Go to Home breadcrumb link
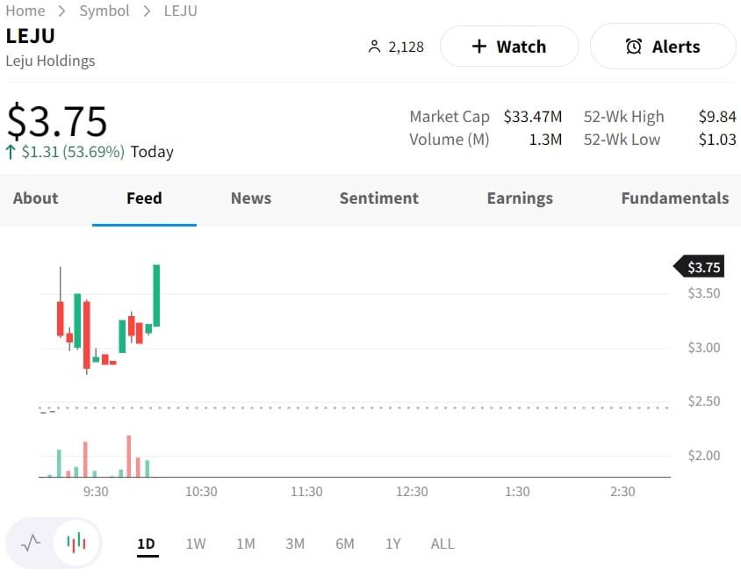741x576 pixels. coord(25,11)
